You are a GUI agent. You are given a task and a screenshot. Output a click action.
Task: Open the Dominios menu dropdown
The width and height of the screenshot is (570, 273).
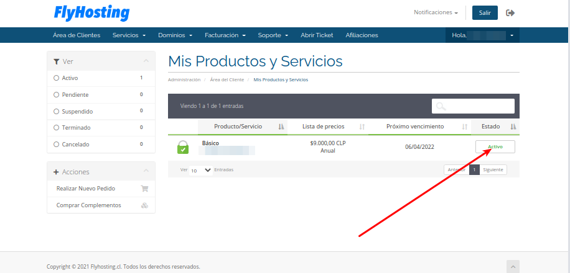tap(175, 35)
